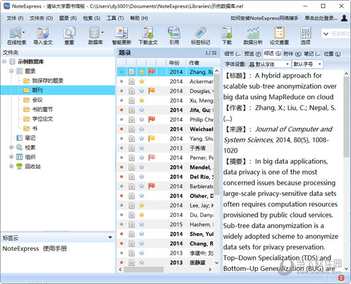Click the orange flag in the Douglas row
The height and width of the screenshot is (284, 351).
(152, 91)
